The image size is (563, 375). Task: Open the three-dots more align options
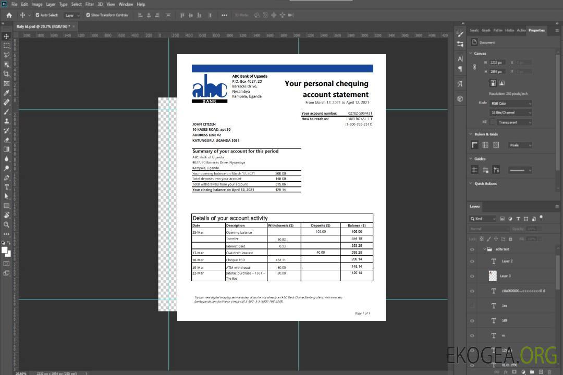[224, 15]
